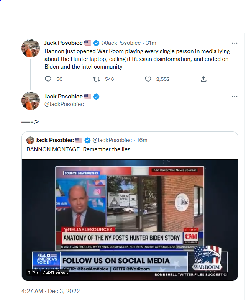The width and height of the screenshot is (246, 300).
Task: Open the second tweet's profile avatar
Action: tap(31, 101)
